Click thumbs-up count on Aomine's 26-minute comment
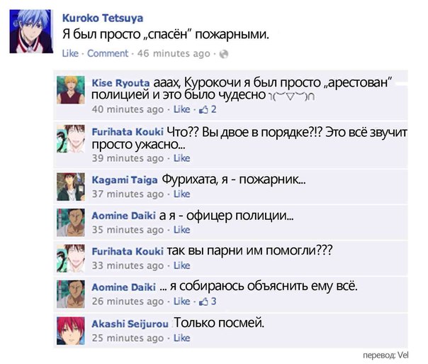Image resolution: width=428 pixels, height=364 pixels. coord(214,302)
